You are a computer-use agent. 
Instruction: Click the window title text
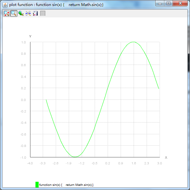[x=56, y=4]
